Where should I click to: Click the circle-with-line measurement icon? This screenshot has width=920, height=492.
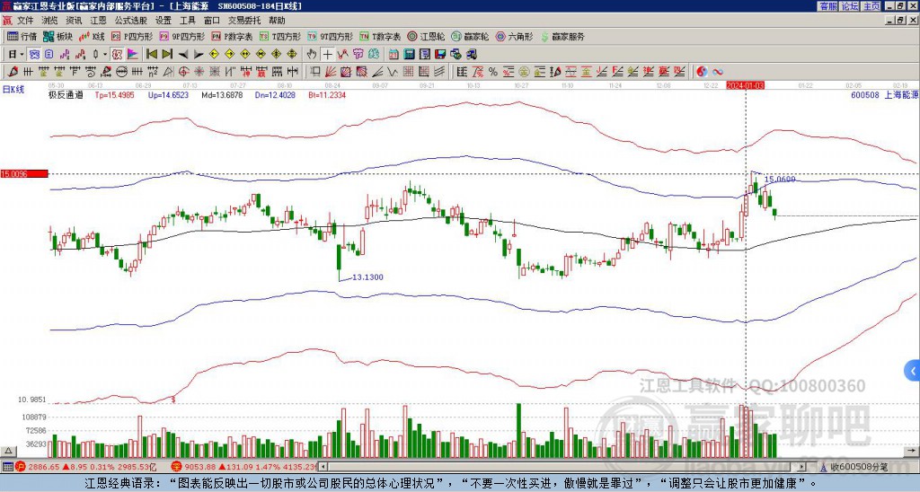click(121, 72)
